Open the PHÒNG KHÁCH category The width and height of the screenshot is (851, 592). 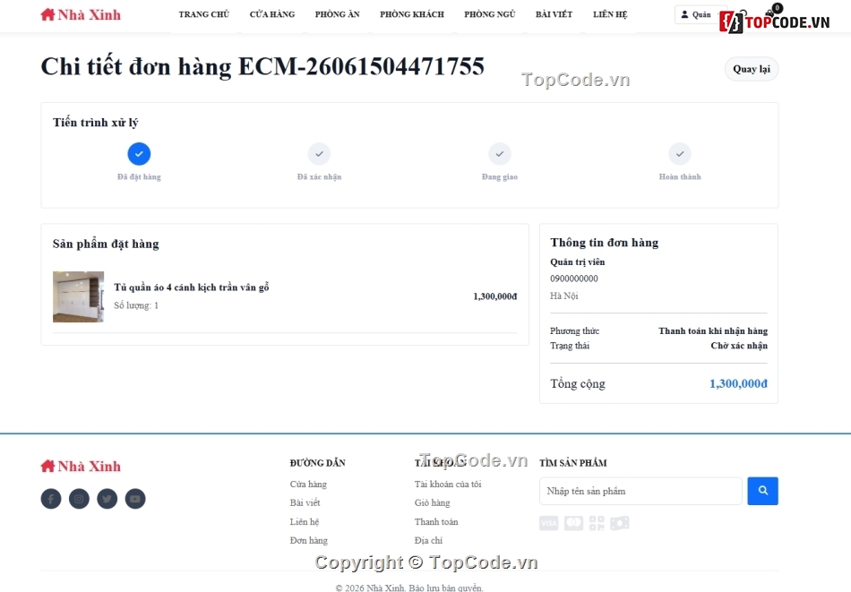(x=412, y=14)
